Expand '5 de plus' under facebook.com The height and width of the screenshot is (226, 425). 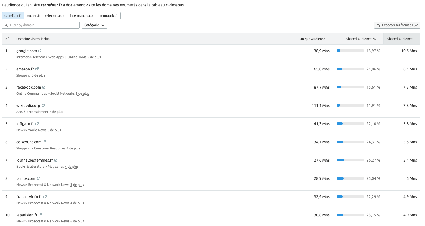click(82, 94)
